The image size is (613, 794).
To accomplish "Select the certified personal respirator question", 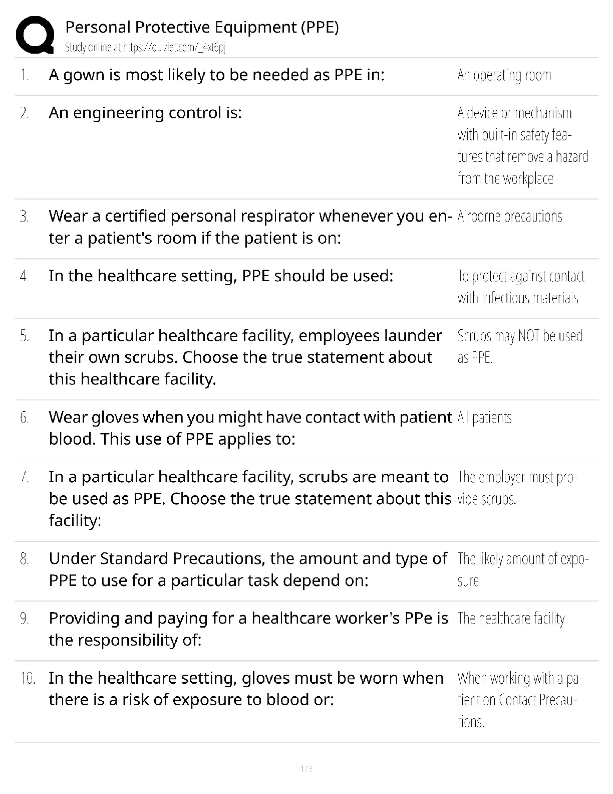I will click(250, 227).
